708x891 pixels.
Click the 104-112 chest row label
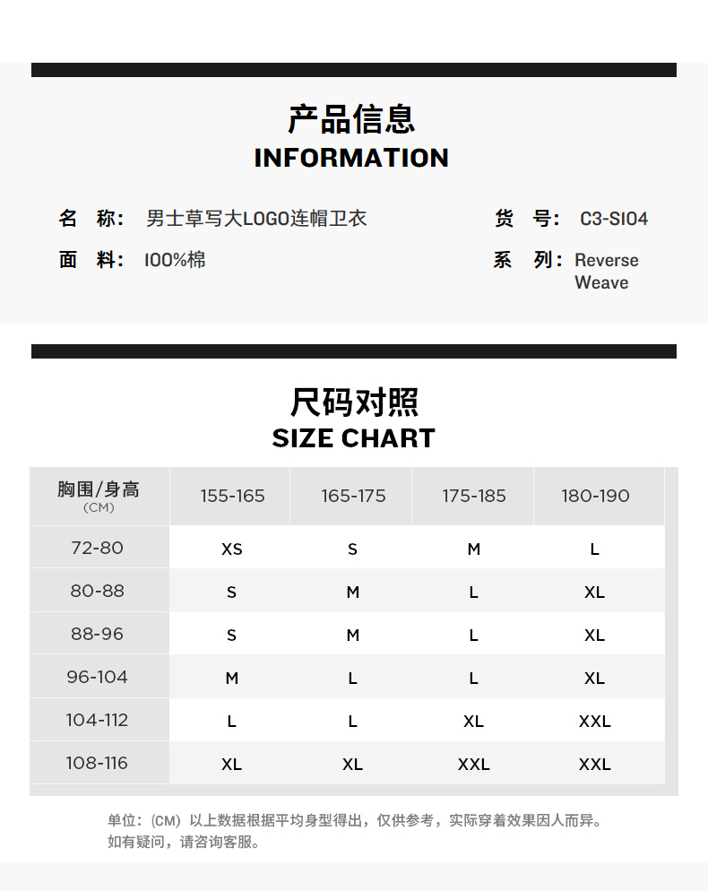click(98, 720)
